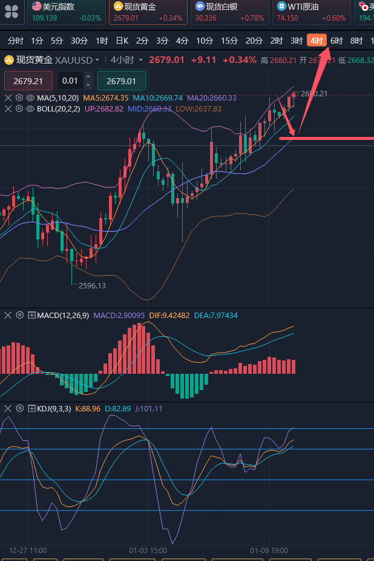The width and height of the screenshot is (374, 561).
Task: Open BOLL indicator settings gear
Action: (x=19, y=108)
